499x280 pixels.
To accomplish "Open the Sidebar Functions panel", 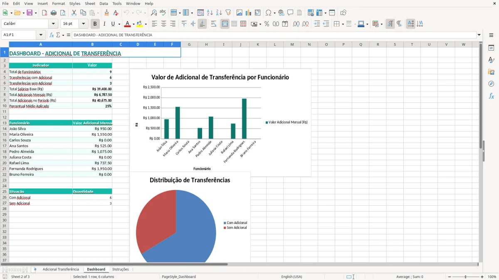I will pyautogui.click(x=491, y=96).
